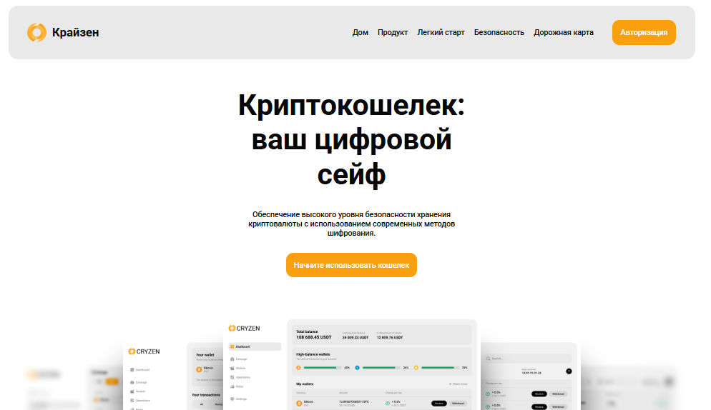Click the round black icon beside the date
The width and height of the screenshot is (711, 410).
569,371
